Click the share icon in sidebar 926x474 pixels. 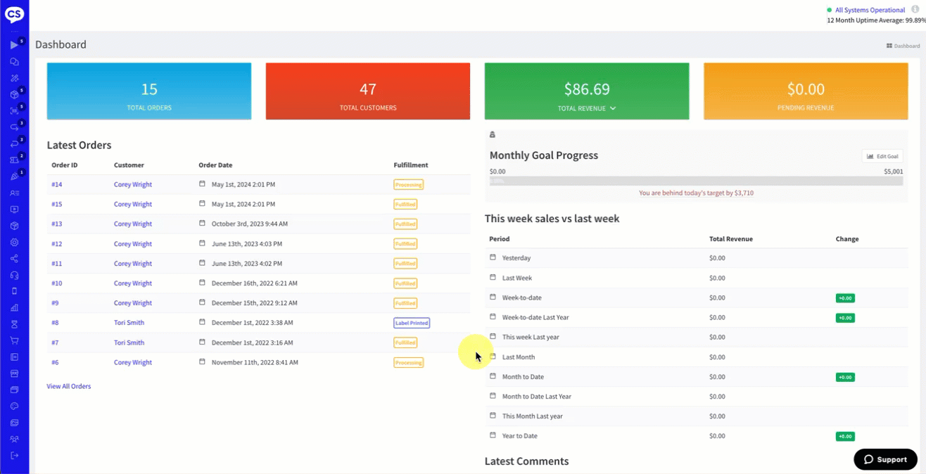click(x=14, y=259)
